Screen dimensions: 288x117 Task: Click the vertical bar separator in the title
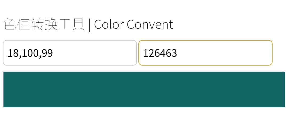[89, 25]
